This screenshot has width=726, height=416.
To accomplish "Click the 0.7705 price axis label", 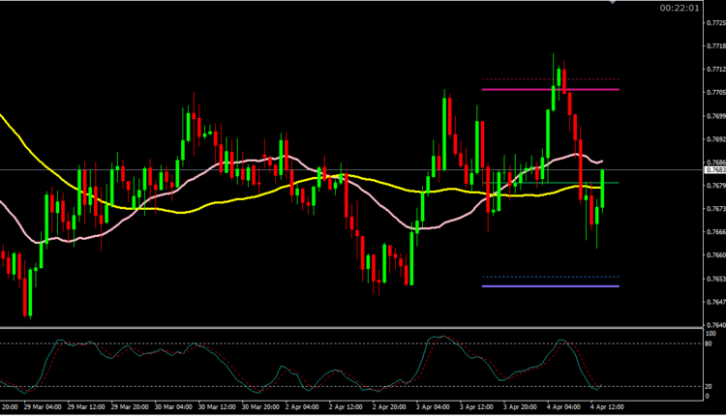I will click(x=712, y=93).
